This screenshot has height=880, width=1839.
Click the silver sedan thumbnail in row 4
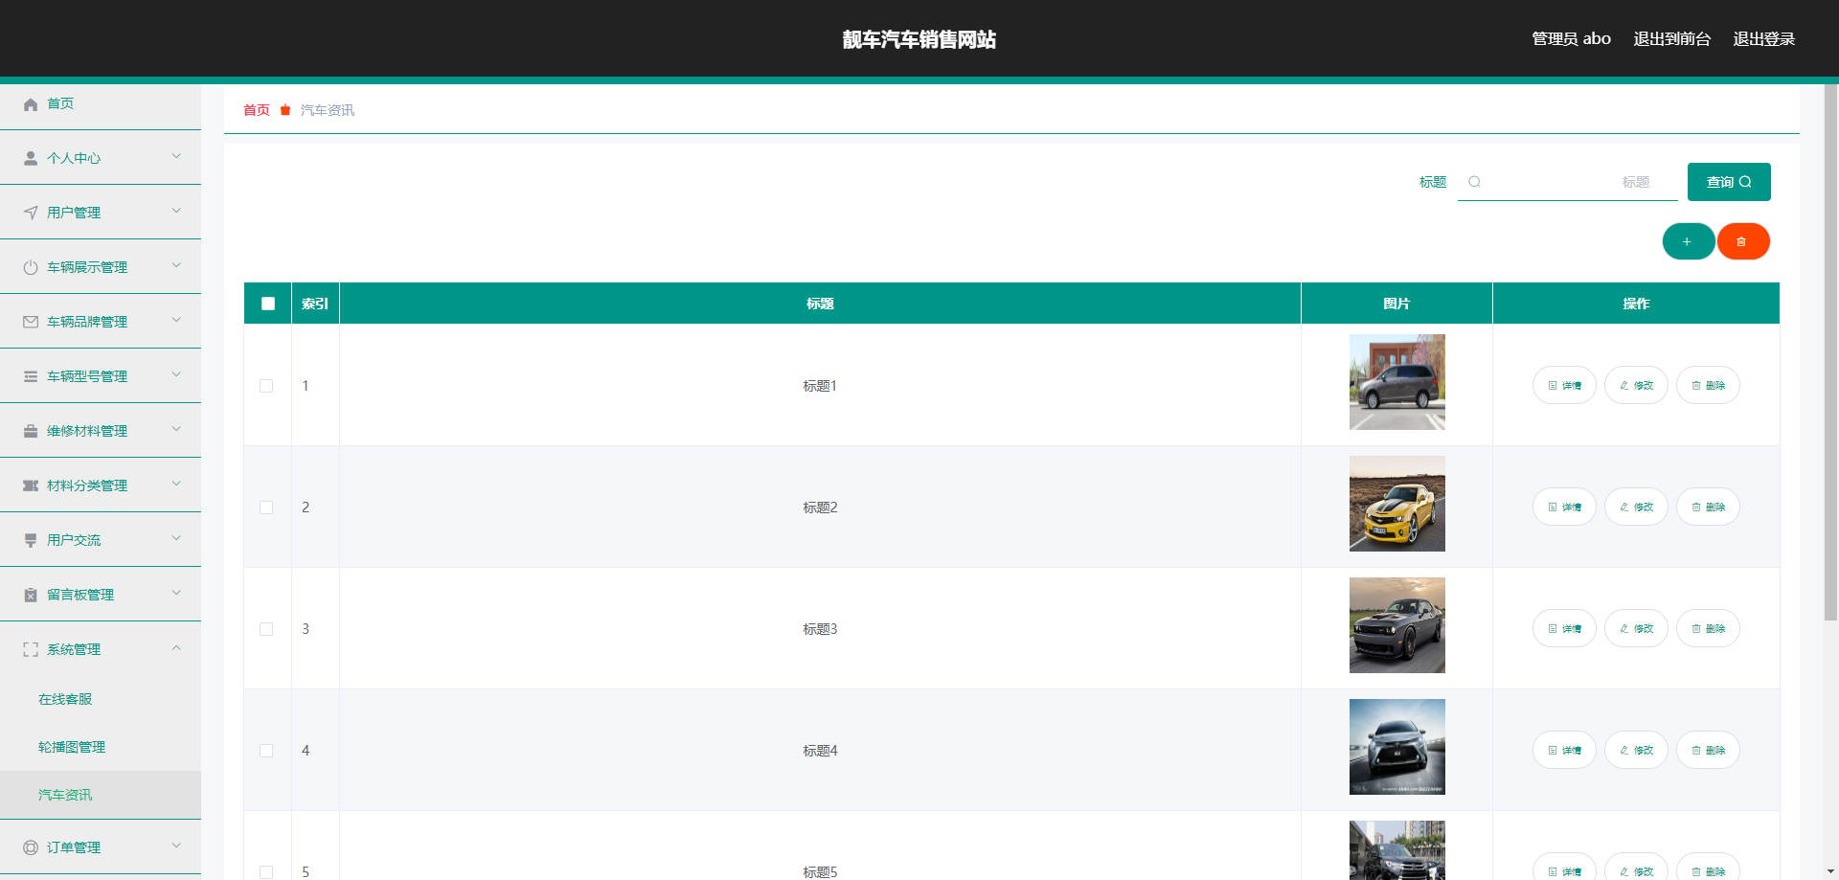pyautogui.click(x=1397, y=747)
